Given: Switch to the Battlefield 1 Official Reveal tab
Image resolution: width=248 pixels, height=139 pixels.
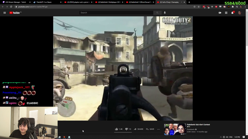Looking at the screenshot, I should 139,2.
